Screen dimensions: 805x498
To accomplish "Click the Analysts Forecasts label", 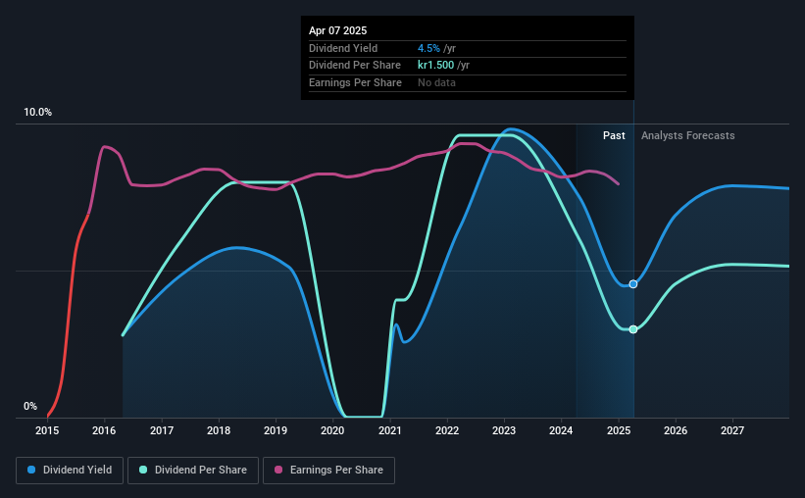I will (688, 135).
